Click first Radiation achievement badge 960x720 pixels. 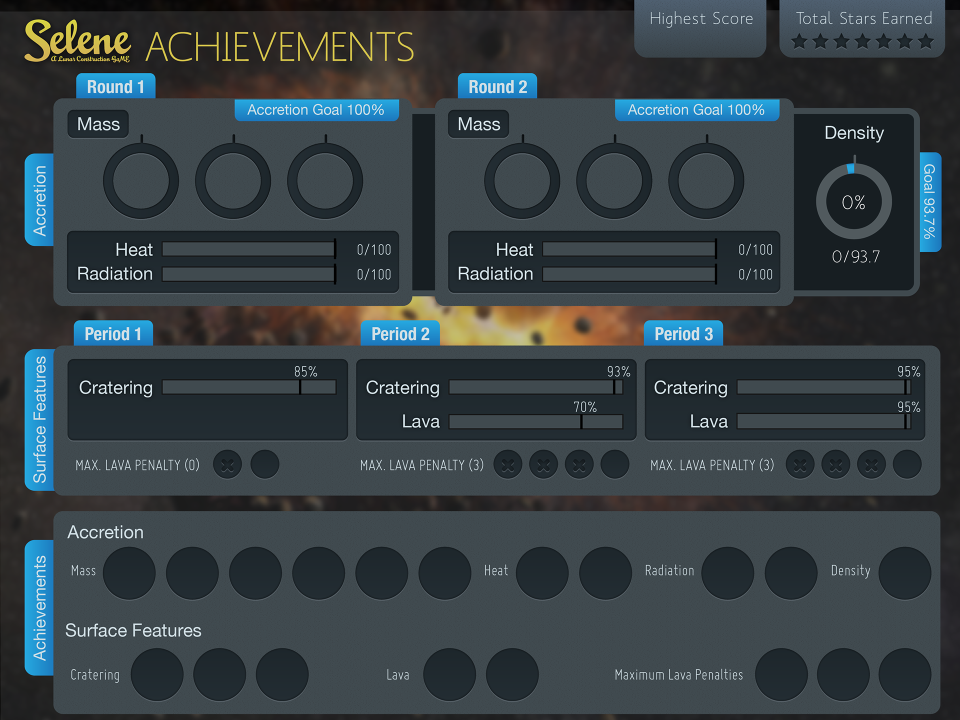tap(727, 573)
